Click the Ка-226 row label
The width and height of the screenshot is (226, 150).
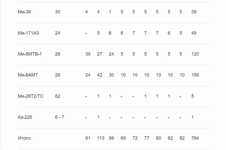coord(25,117)
